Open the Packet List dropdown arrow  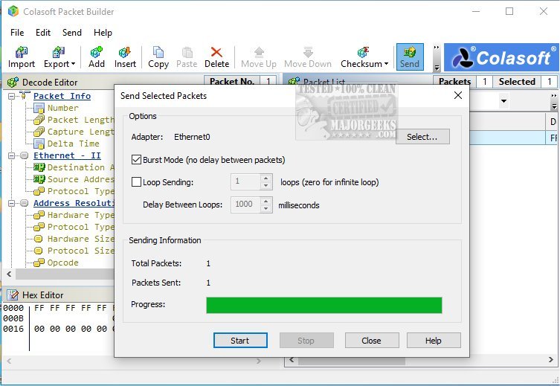coord(503,101)
